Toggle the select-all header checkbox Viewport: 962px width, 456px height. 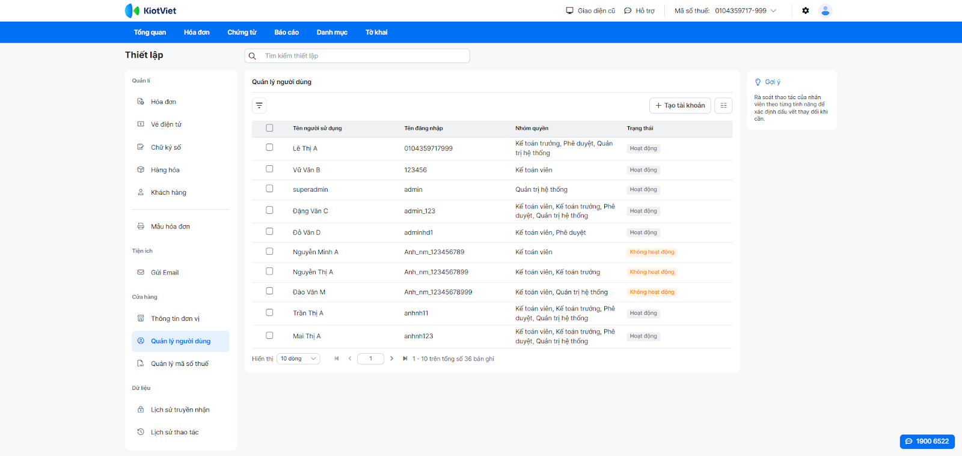coord(269,128)
